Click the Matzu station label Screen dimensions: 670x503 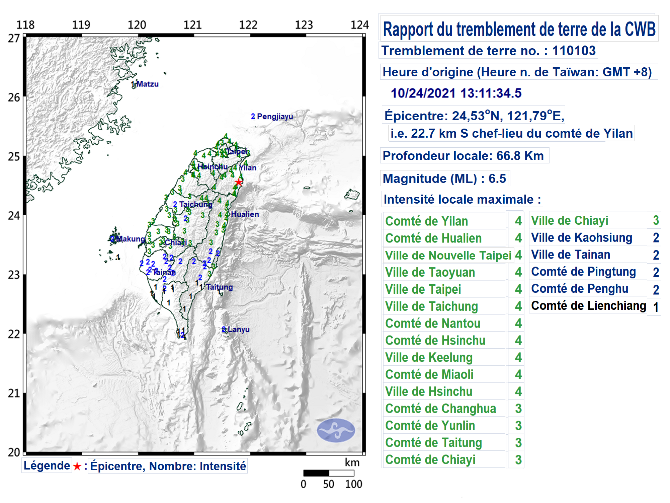pos(147,84)
